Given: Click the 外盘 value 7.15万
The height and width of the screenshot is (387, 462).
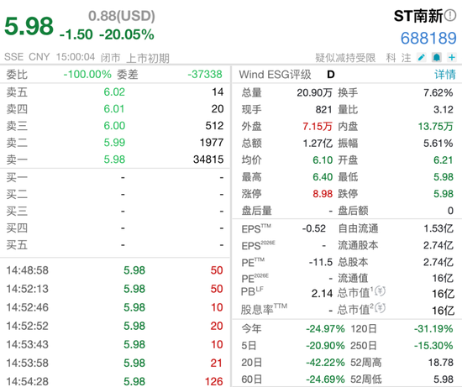Looking at the screenshot, I should tap(318, 127).
